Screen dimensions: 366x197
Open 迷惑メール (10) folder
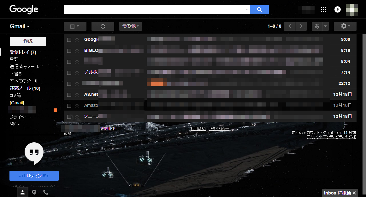(x=25, y=88)
